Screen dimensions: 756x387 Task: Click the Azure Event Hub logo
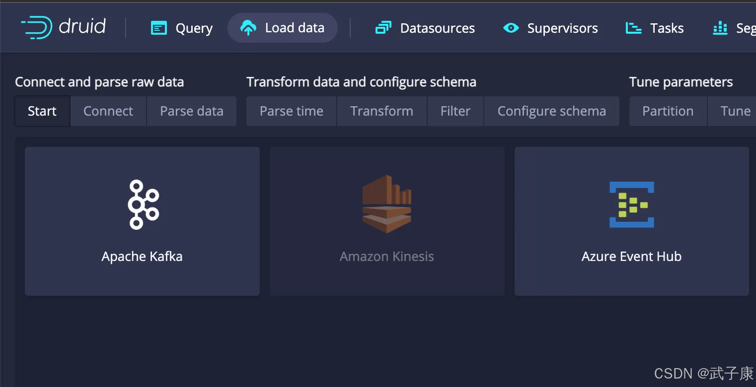tap(631, 204)
